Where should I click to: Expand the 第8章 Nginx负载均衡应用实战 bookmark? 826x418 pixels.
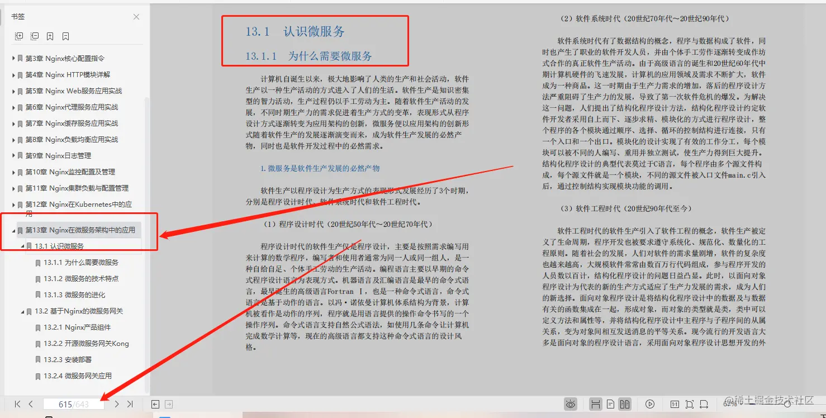pos(13,139)
